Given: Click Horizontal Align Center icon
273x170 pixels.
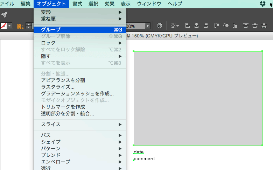Looking at the screenshot, I should click(x=197, y=26).
